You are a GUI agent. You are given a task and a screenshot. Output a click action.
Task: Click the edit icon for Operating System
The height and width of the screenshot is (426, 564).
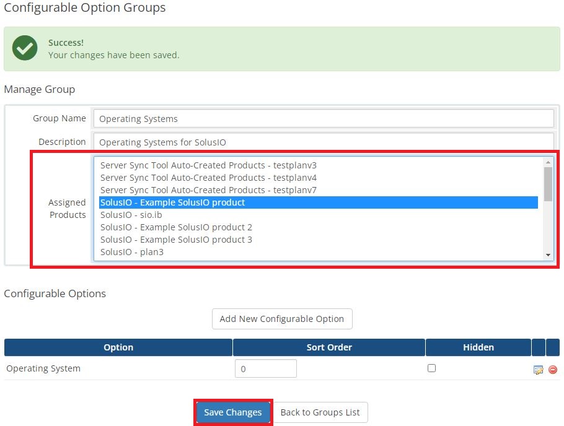coord(538,370)
